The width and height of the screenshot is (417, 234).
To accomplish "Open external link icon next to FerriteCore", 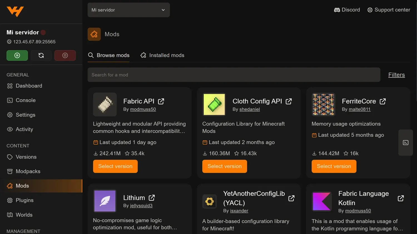I will (x=383, y=101).
